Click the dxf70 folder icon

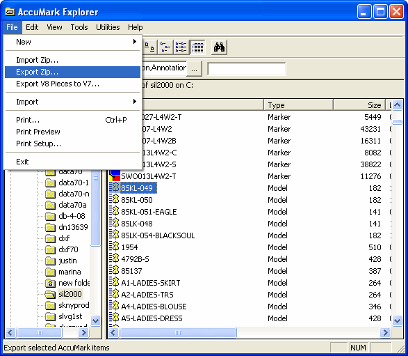coord(50,249)
